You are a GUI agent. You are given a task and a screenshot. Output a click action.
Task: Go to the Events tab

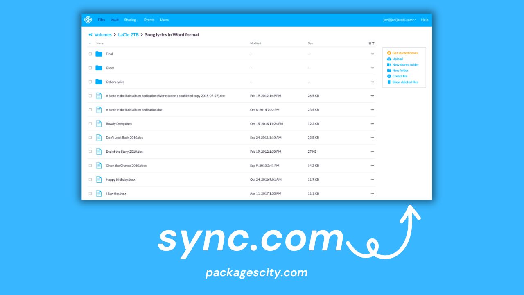click(149, 20)
